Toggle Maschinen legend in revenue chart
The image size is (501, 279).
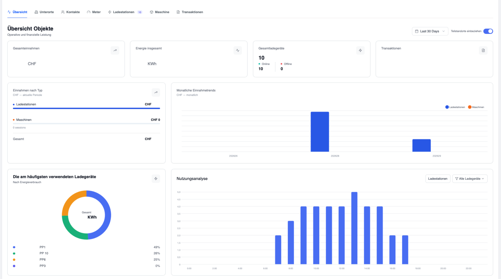(476, 107)
